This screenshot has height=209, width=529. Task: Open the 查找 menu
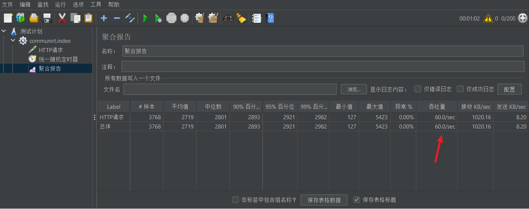[x=43, y=4]
